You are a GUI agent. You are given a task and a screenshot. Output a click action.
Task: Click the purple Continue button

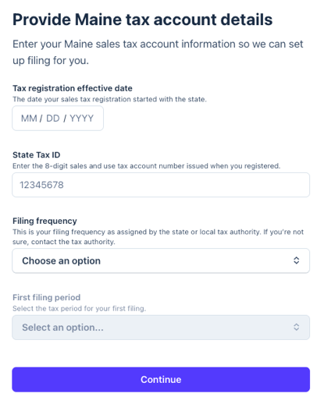coord(161,380)
